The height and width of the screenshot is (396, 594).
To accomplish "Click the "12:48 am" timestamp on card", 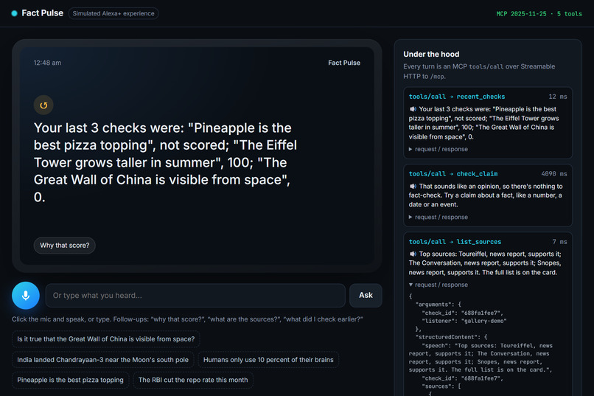I will [47, 63].
